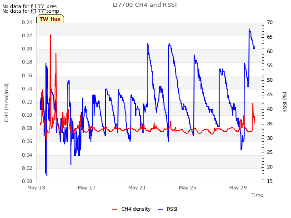Click the 0.14 left axis tick label
This screenshot has height=218, width=291.
click(27, 89)
